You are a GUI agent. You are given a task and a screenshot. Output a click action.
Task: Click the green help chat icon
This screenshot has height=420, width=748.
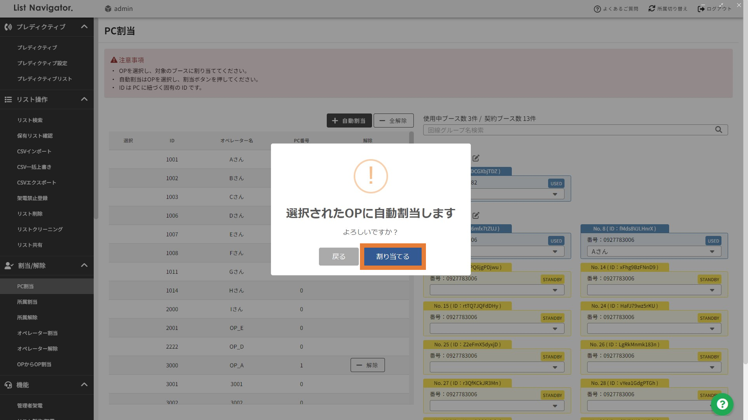pyautogui.click(x=722, y=404)
